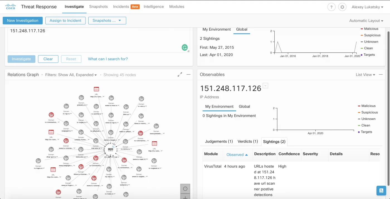
Task: Open the help question mark icon
Action: (331, 7)
